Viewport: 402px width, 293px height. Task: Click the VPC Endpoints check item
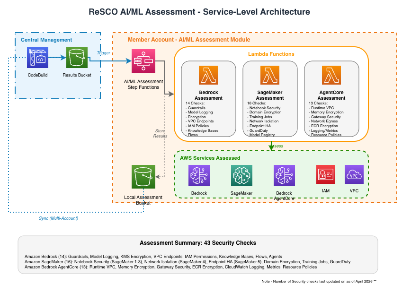(x=200, y=121)
